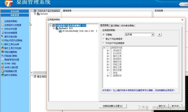
Task: Select the 禁止下列应用程序 radio option
Action: coord(104,39)
